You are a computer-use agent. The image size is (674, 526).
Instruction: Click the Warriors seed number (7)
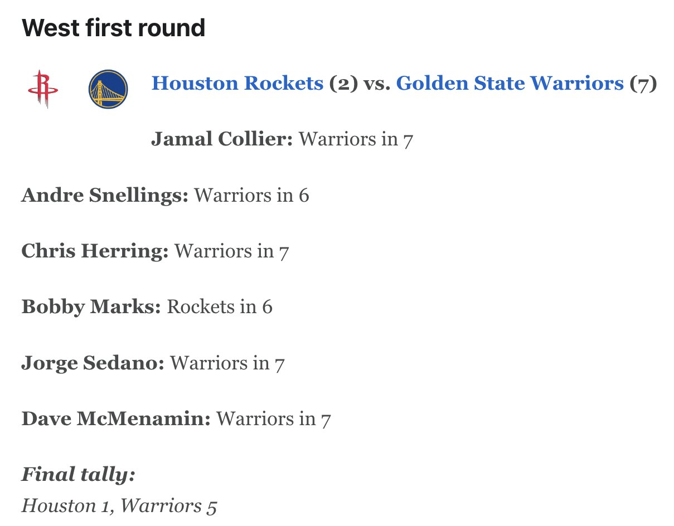643,83
